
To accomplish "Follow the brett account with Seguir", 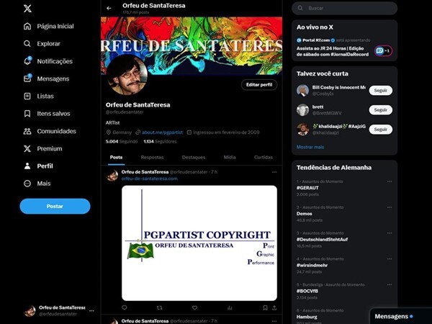I will pos(380,110).
